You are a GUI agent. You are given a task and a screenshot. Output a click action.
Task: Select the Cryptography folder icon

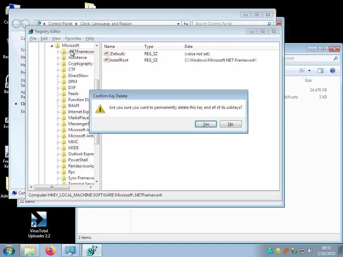pyautogui.click(x=64, y=64)
